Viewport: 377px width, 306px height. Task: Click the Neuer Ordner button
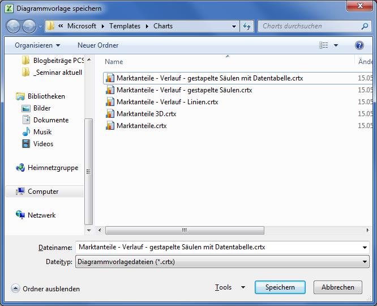(98, 45)
